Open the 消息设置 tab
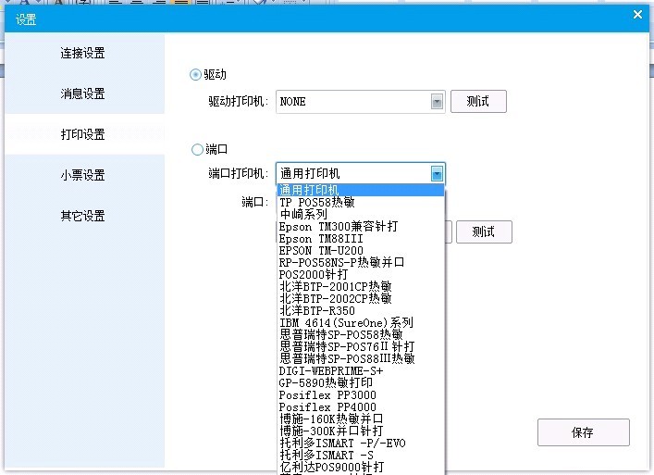This screenshot has height=475, width=654. [83, 94]
